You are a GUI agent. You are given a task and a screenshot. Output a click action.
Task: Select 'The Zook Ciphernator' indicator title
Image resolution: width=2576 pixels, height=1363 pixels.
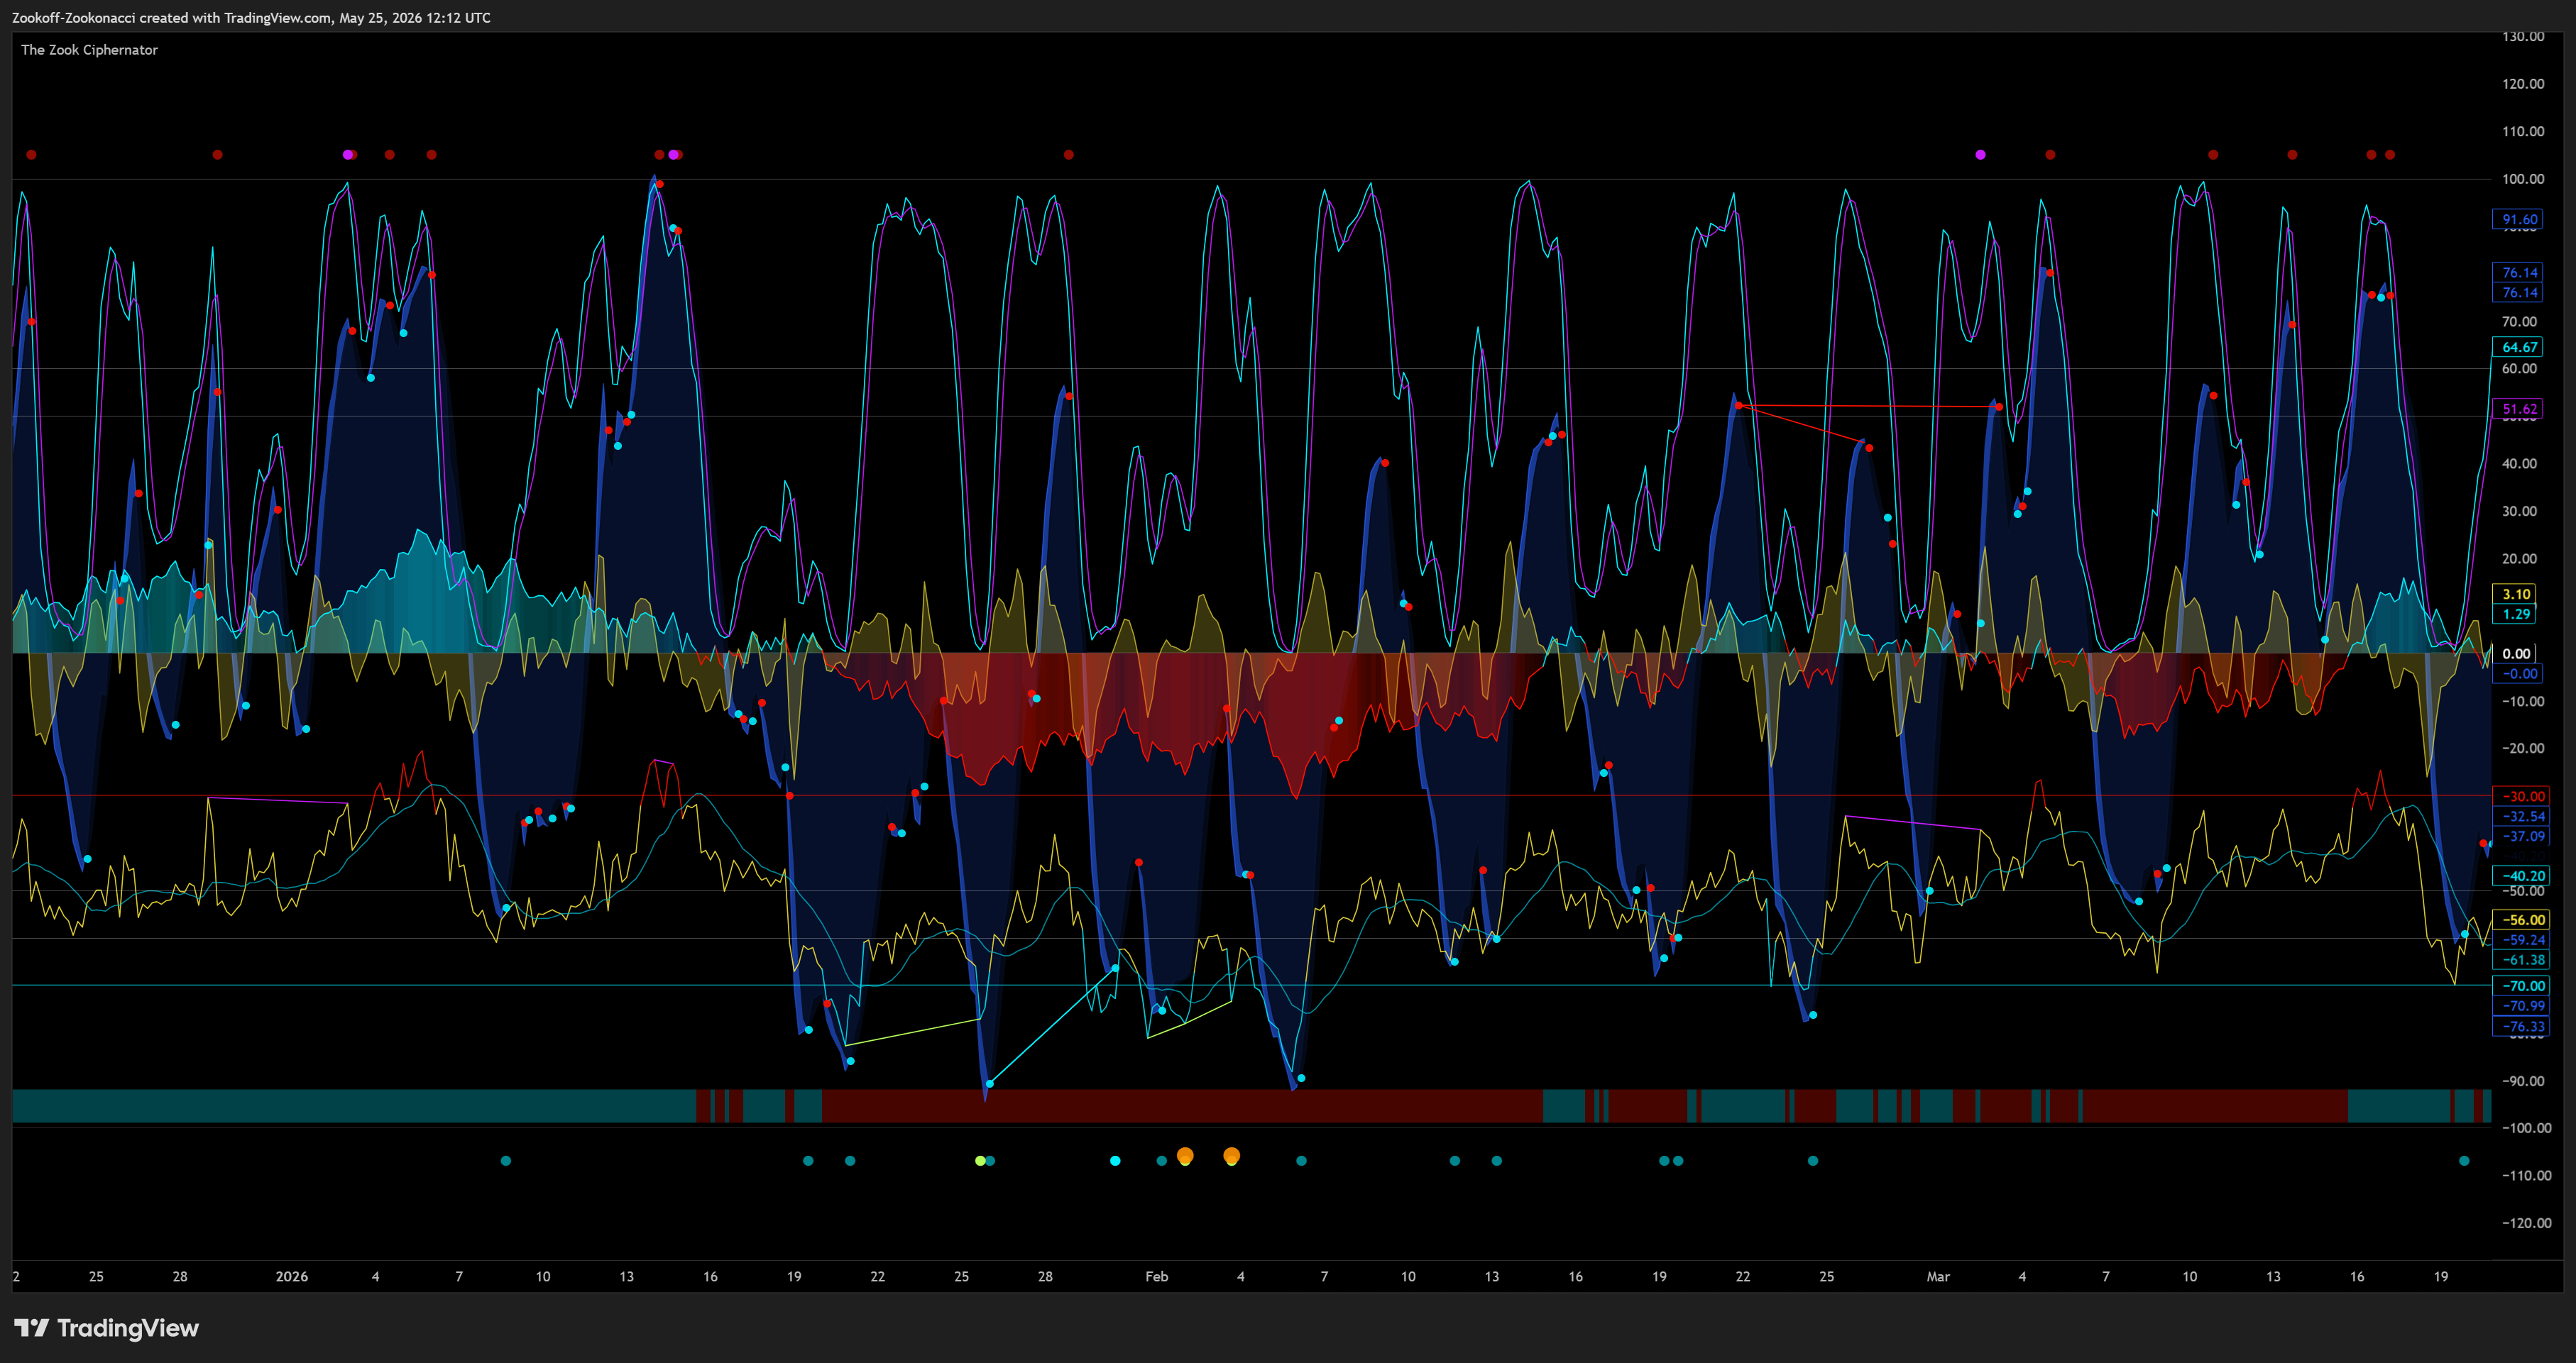(x=89, y=50)
